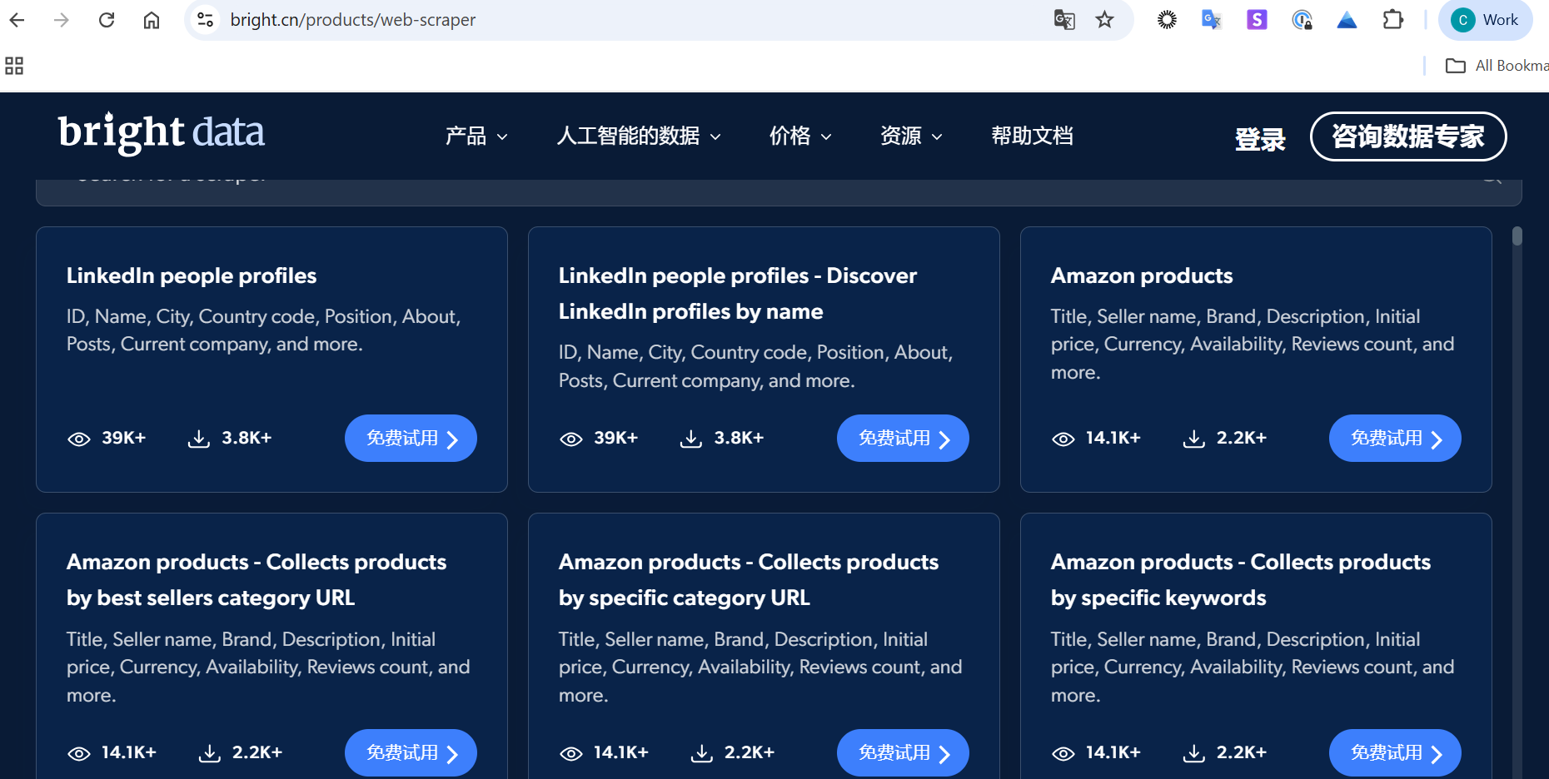Click eye icon on specific keywords card

[x=1063, y=753]
